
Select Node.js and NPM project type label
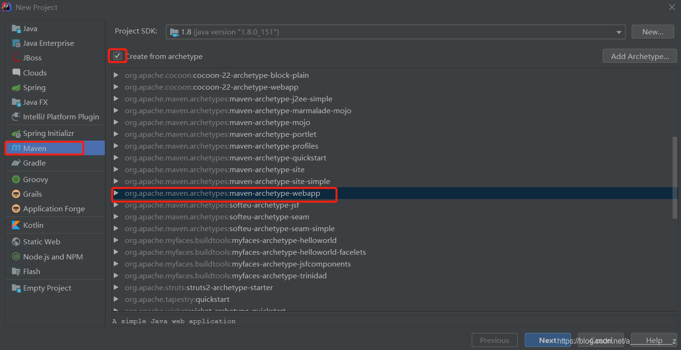pyautogui.click(x=53, y=257)
